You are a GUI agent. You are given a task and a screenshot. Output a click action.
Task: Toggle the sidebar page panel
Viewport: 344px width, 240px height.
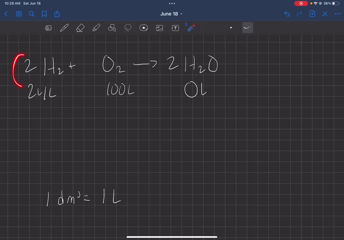click(x=48, y=28)
